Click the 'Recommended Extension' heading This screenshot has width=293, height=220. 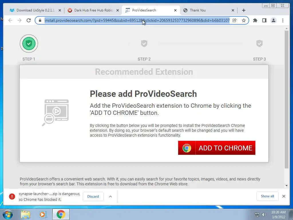tap(144, 72)
